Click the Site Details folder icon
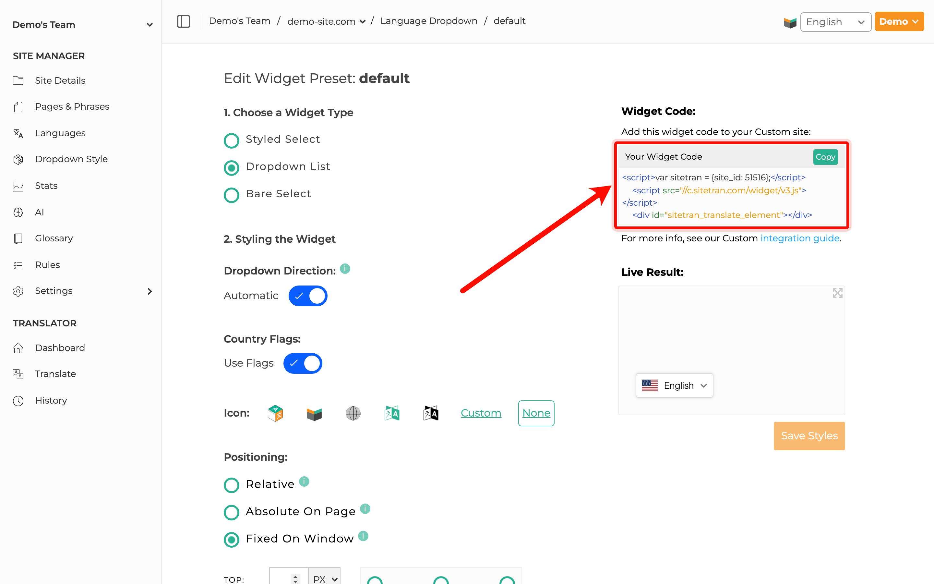934x584 pixels. tap(18, 80)
